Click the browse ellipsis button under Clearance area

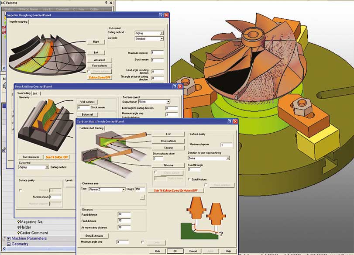point(142,197)
